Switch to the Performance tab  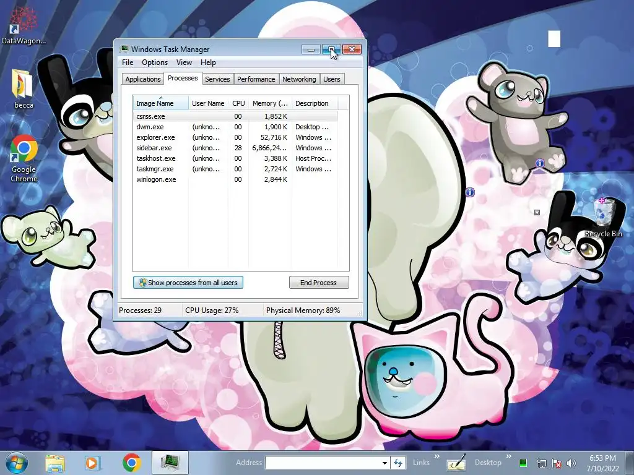(x=256, y=79)
